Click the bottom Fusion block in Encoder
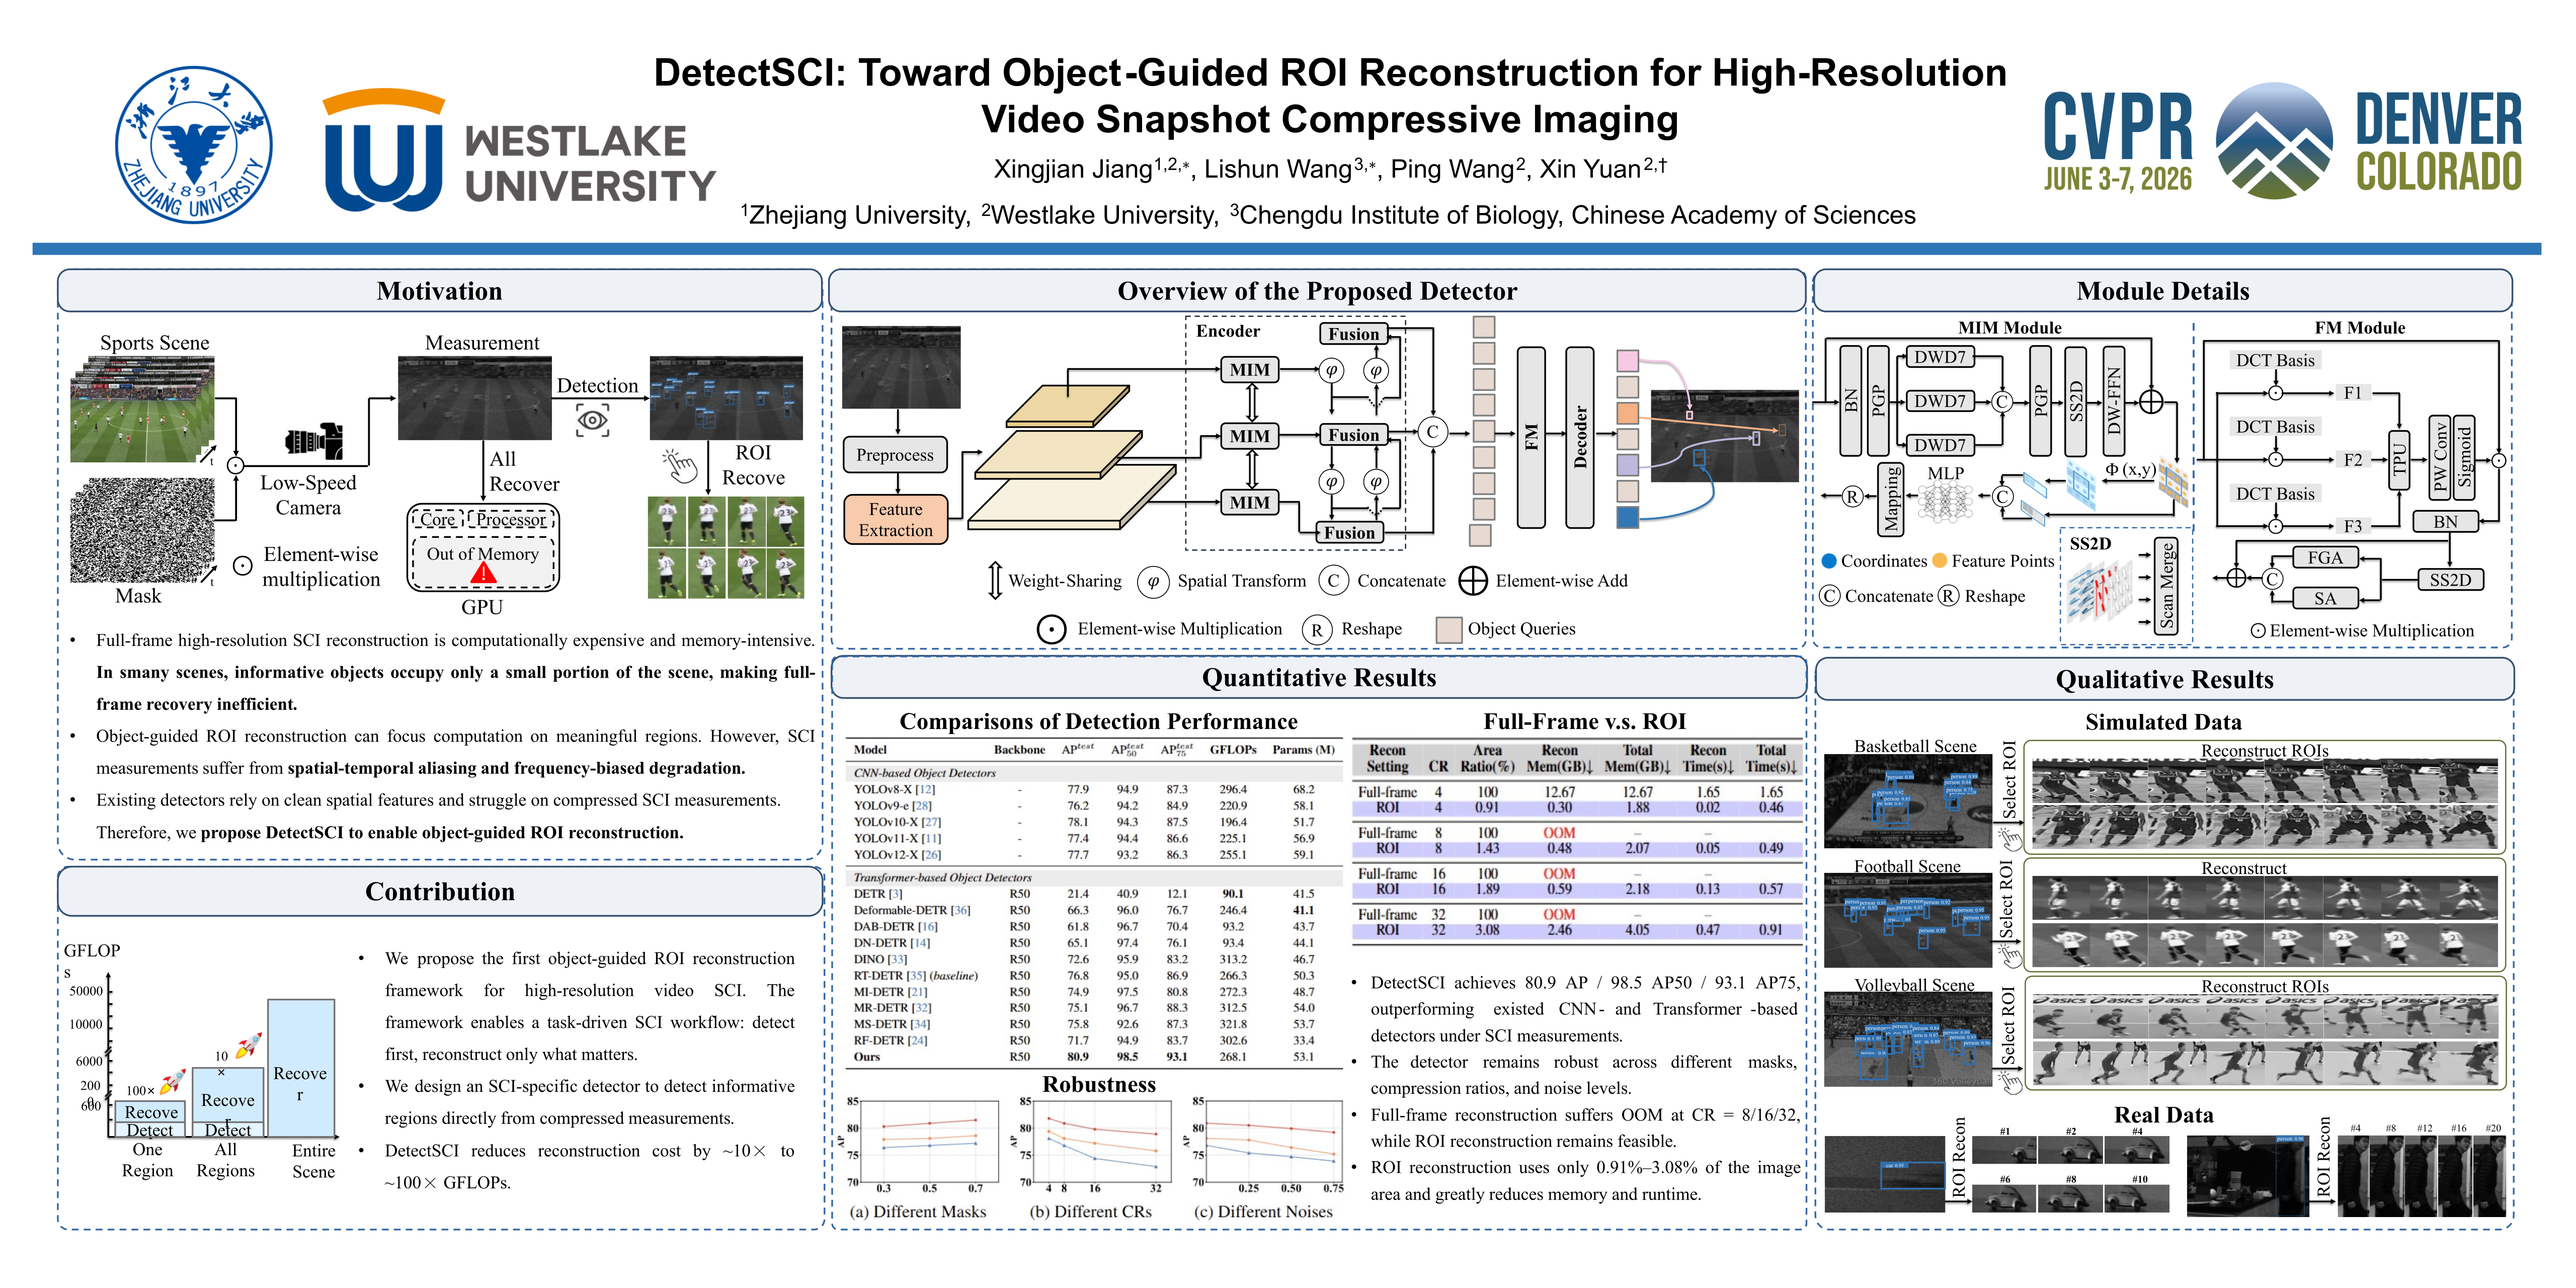 (x=1350, y=533)
